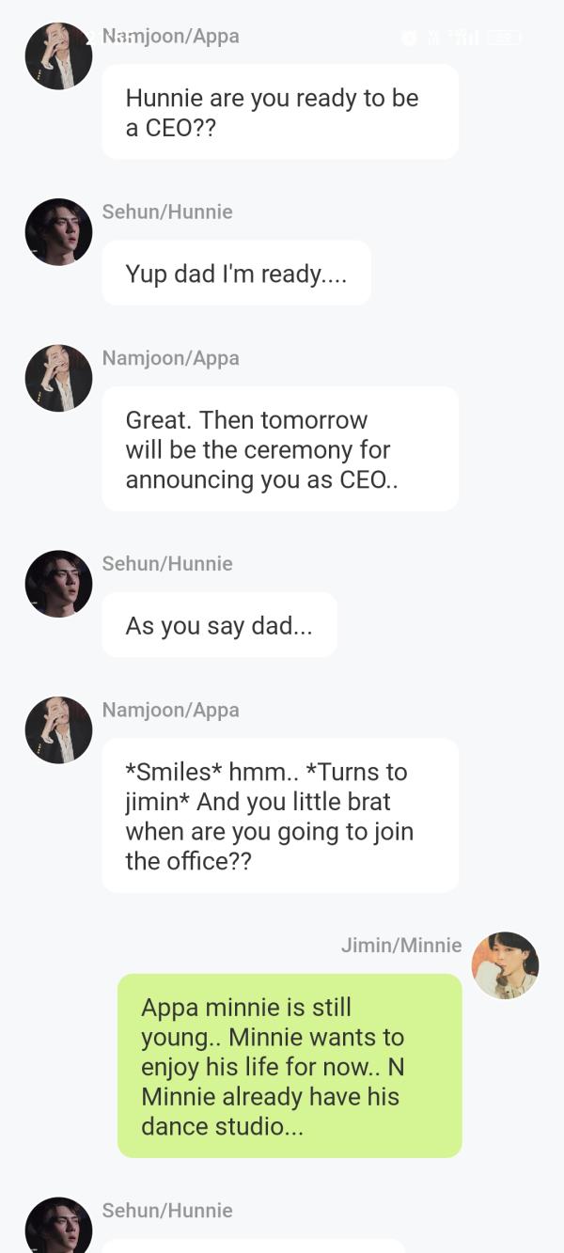Select the "Yup dad I'm ready...." bubble
Screen dimensions: 564x1253
(x=236, y=273)
